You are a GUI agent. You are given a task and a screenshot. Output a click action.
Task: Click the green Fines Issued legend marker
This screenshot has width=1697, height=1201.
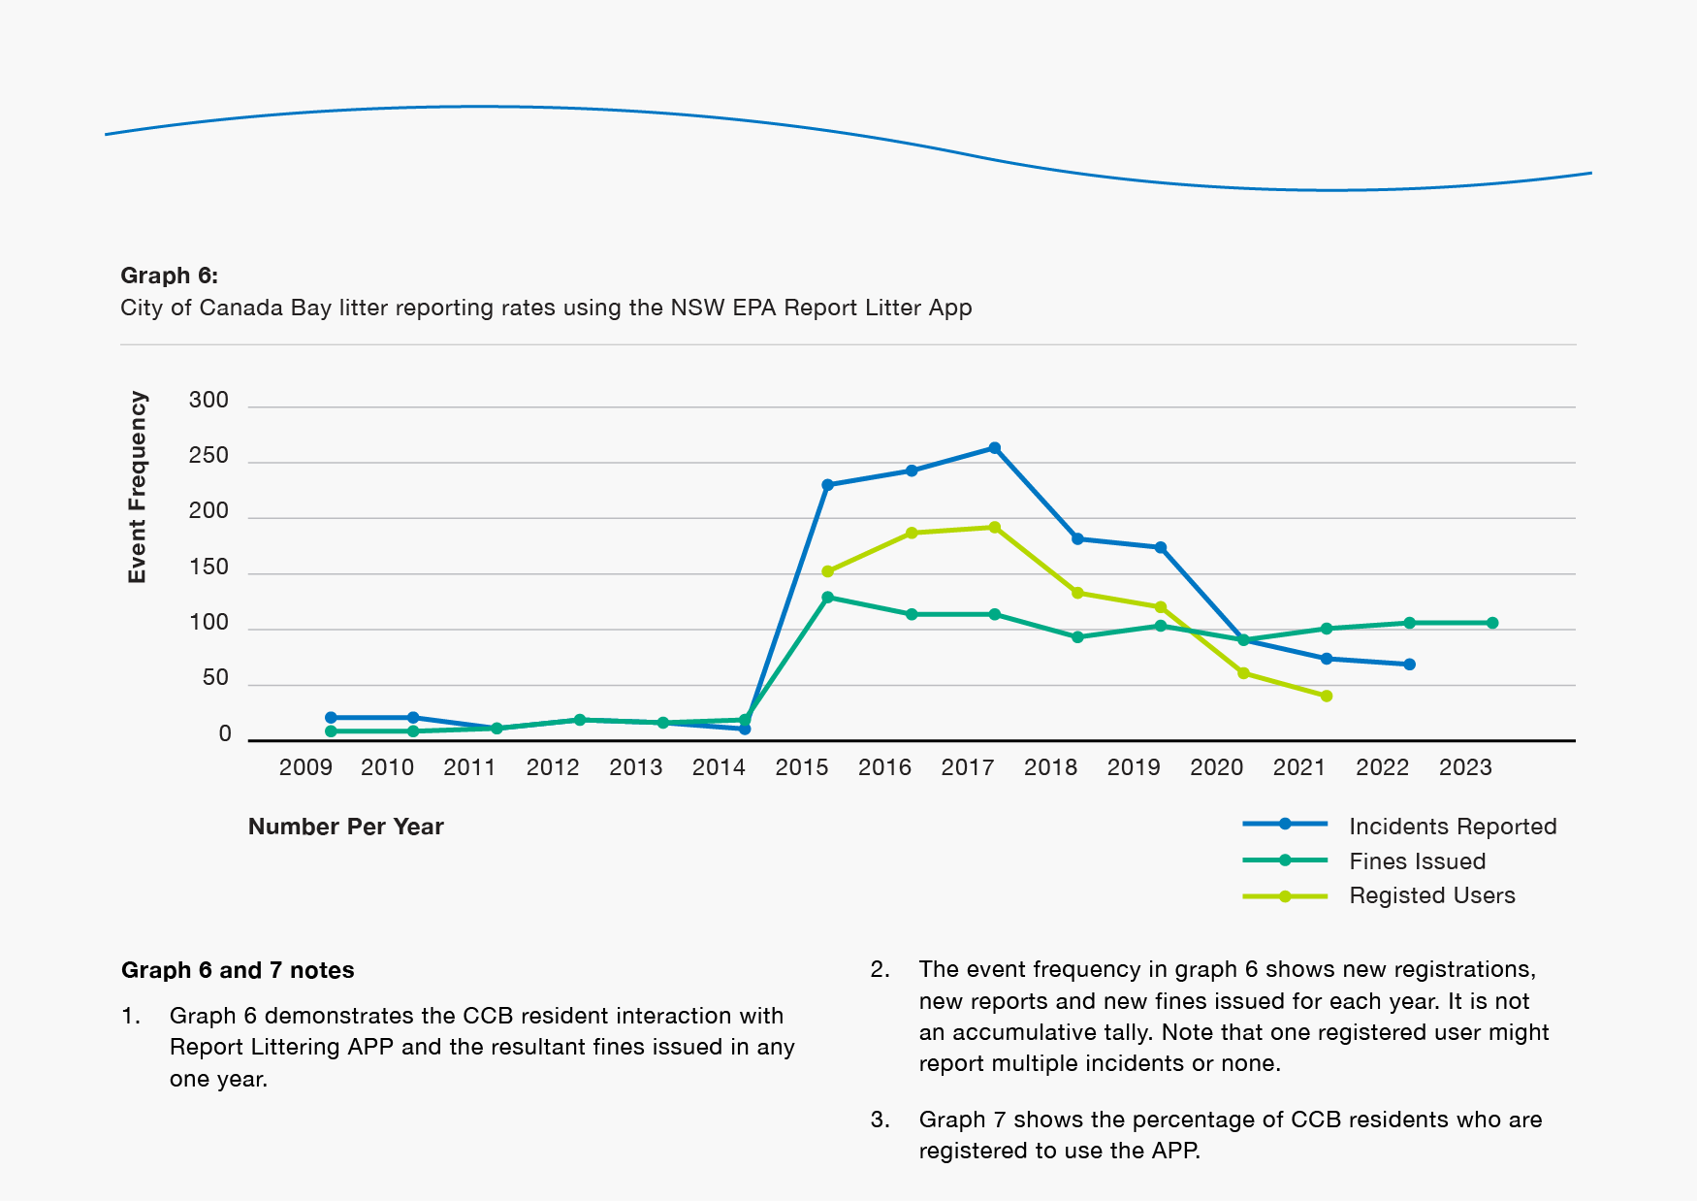[x=1285, y=860]
